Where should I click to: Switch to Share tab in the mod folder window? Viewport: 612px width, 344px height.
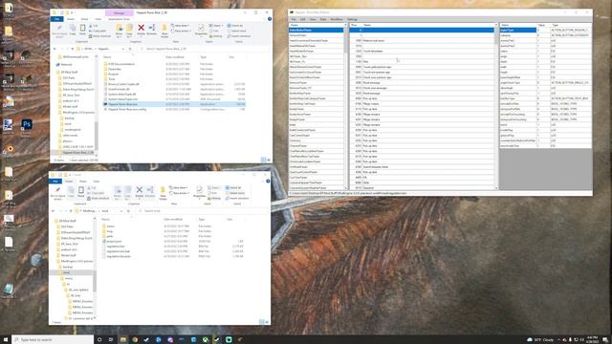[x=83, y=181]
